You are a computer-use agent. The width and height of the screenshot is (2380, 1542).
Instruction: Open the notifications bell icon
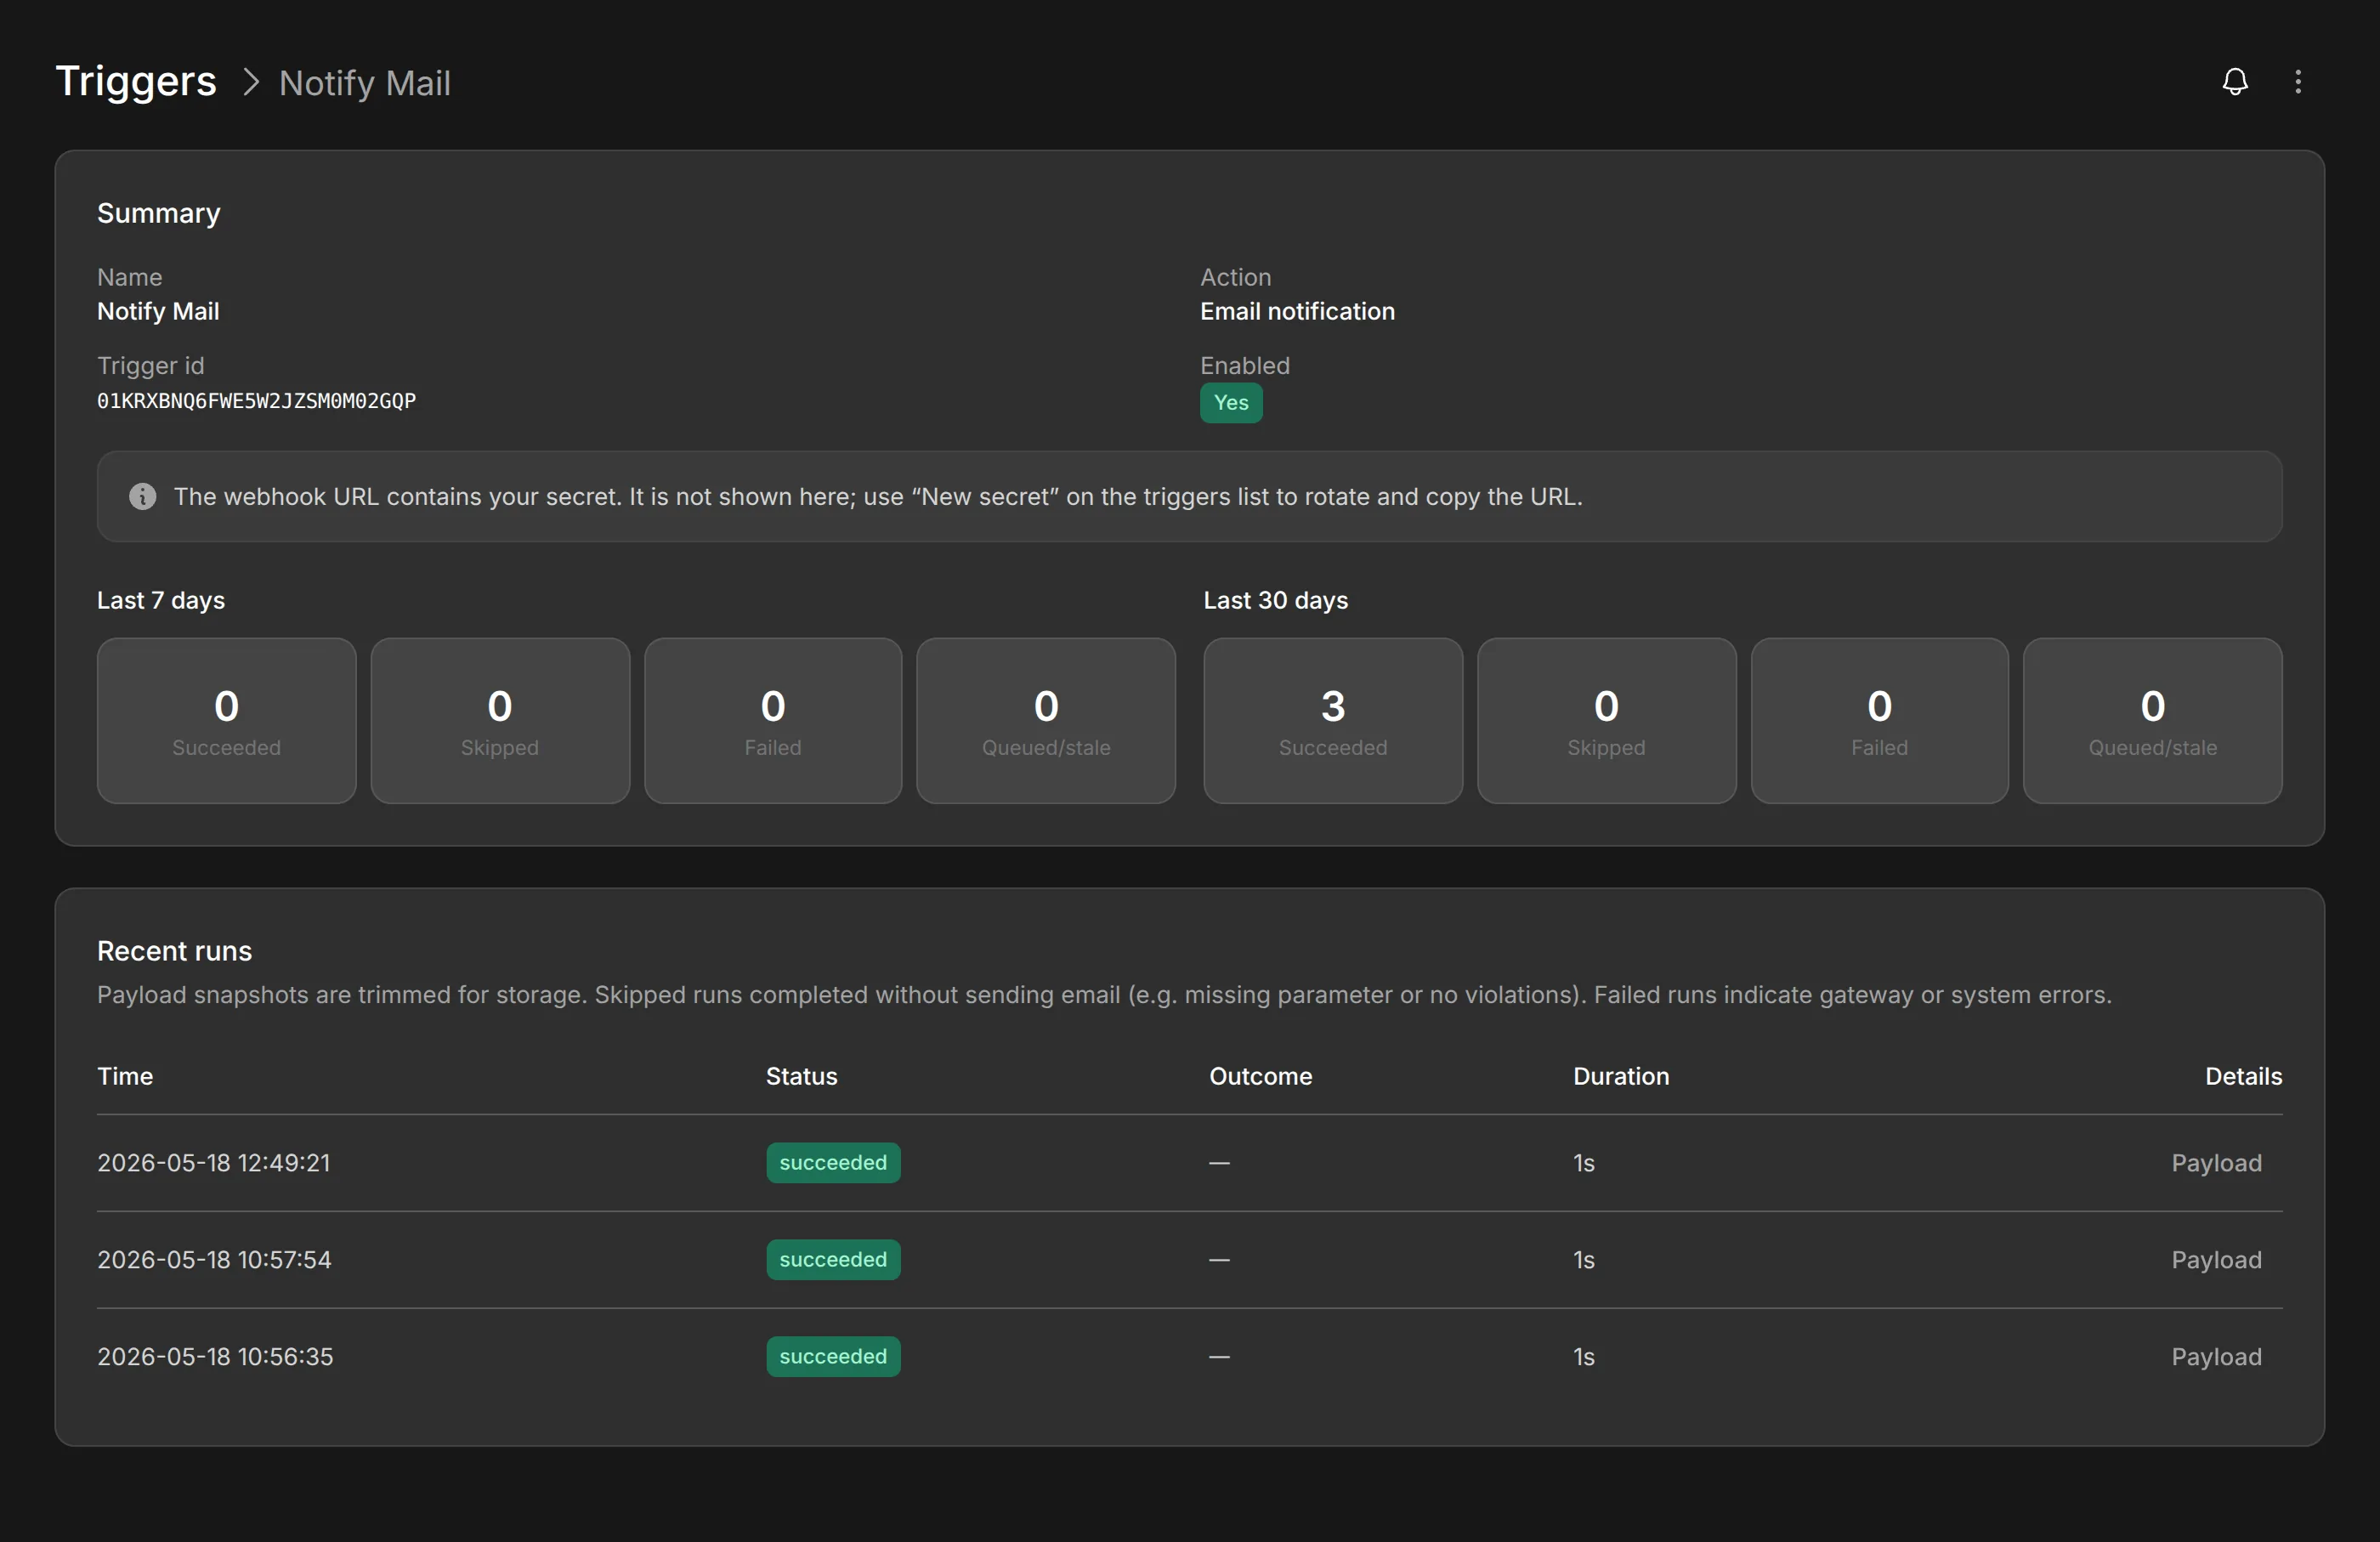(2235, 82)
